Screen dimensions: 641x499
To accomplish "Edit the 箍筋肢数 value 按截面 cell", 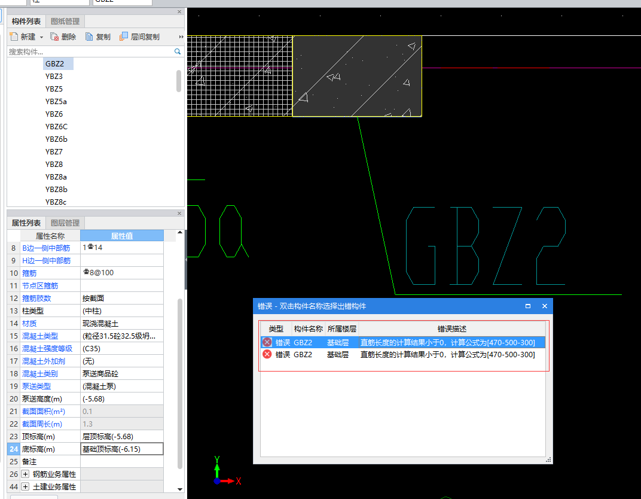I will point(122,298).
